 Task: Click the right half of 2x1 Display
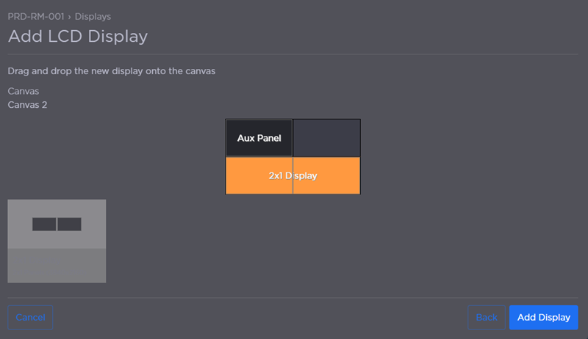[326, 176]
